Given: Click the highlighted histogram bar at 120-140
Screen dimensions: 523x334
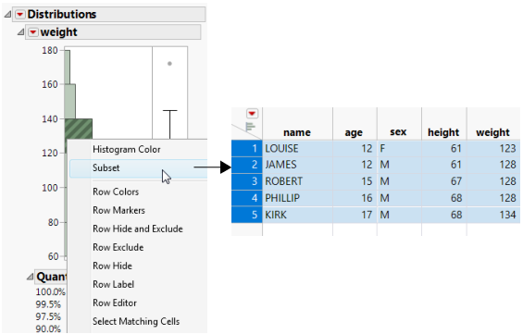Looking at the screenshot, I should (x=79, y=129).
